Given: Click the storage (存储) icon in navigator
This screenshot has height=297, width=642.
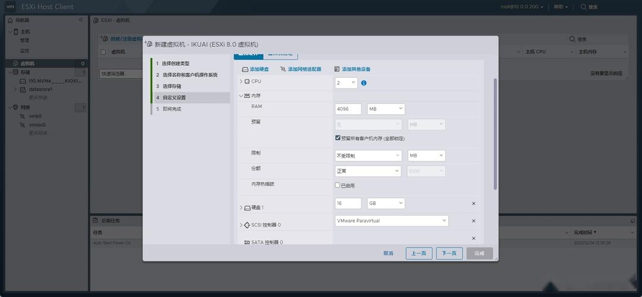Looking at the screenshot, I should (x=17, y=72).
